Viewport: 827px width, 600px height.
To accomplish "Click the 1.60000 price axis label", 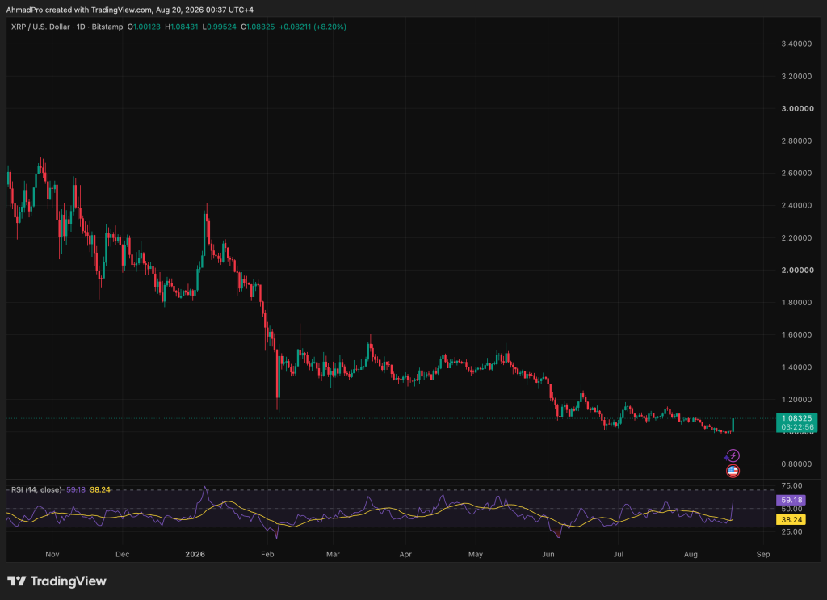I will (x=796, y=335).
